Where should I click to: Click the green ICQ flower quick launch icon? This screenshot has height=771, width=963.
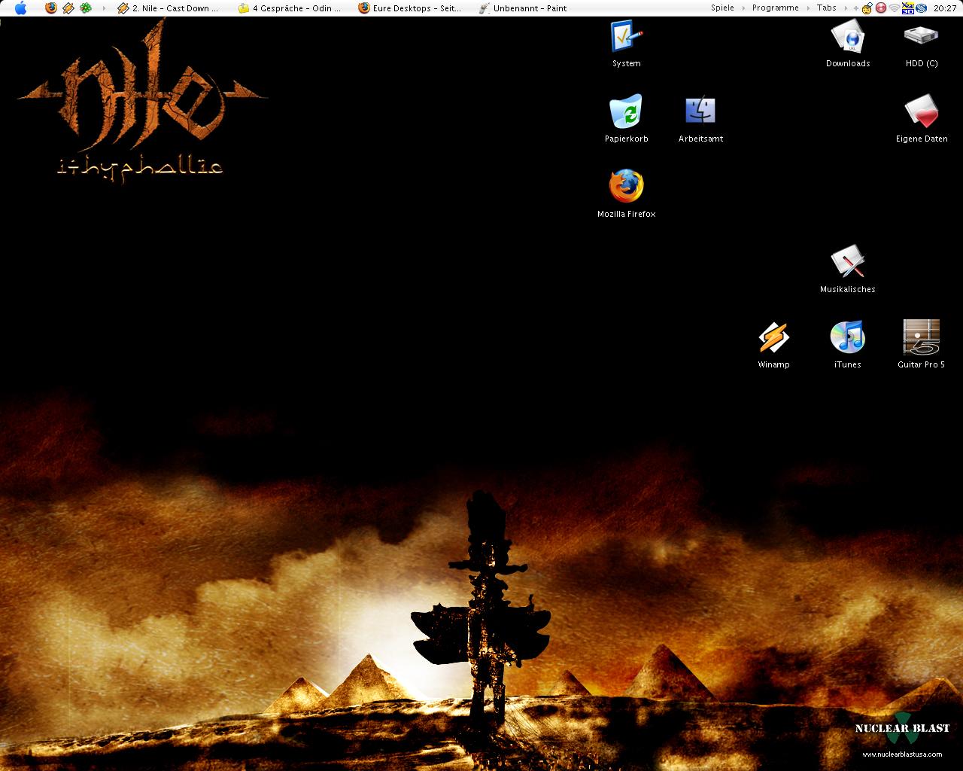(87, 8)
